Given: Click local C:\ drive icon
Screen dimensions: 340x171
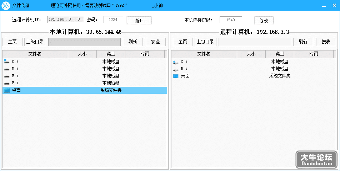Looking at the screenshot, I should pyautogui.click(x=7, y=62).
